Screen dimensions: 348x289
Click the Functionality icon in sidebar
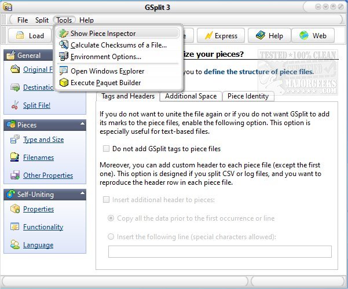(15, 226)
